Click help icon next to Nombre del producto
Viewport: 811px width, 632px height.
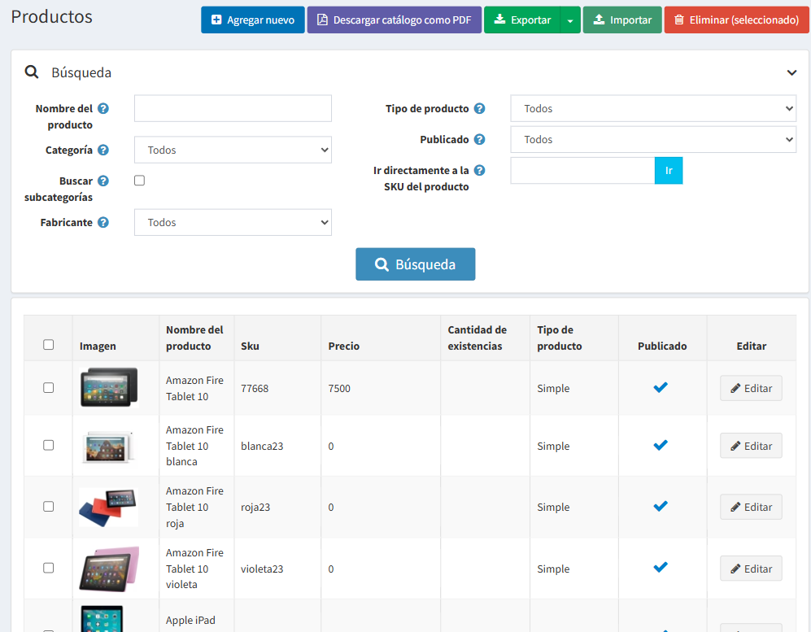(x=103, y=109)
